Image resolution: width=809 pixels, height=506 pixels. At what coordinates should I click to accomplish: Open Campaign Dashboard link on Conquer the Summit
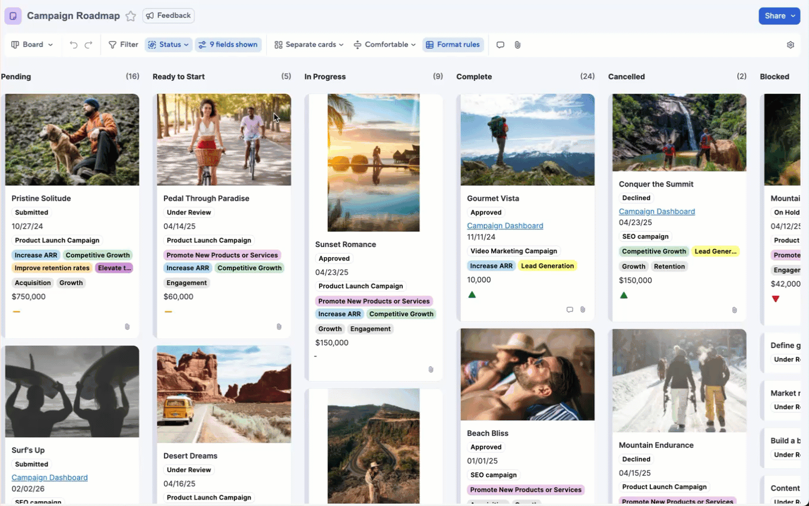pos(657,211)
